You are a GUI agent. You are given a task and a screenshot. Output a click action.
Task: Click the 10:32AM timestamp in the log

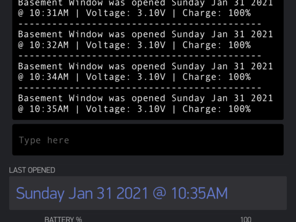pyautogui.click(x=49, y=45)
